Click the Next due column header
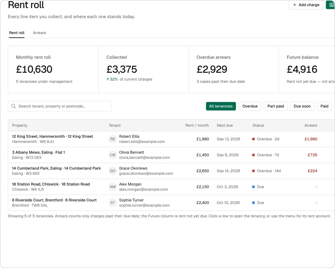Image resolution: width=335 pixels, height=268 pixels. click(x=225, y=125)
